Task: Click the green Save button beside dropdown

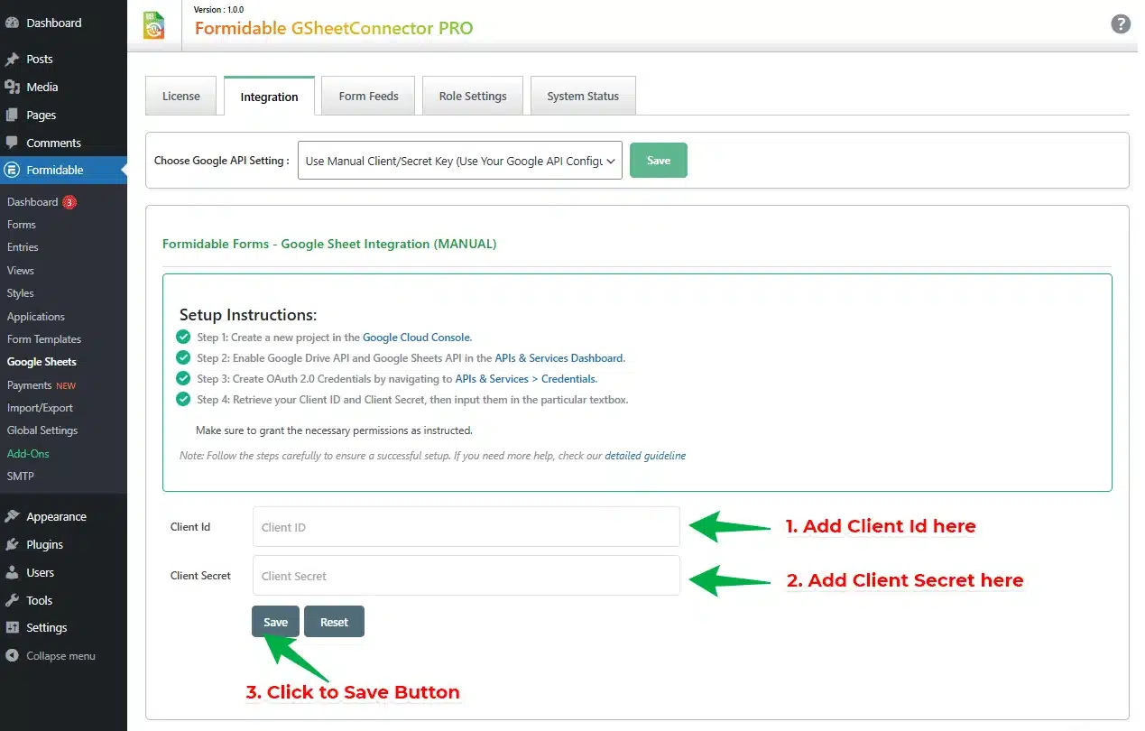Action: (658, 161)
